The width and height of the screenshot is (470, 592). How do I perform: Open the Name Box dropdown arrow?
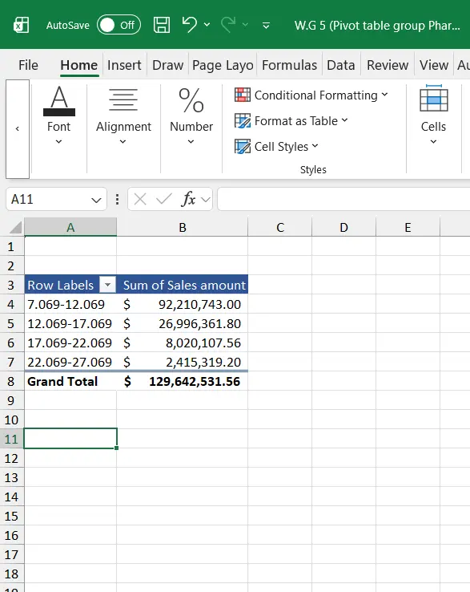tap(97, 200)
